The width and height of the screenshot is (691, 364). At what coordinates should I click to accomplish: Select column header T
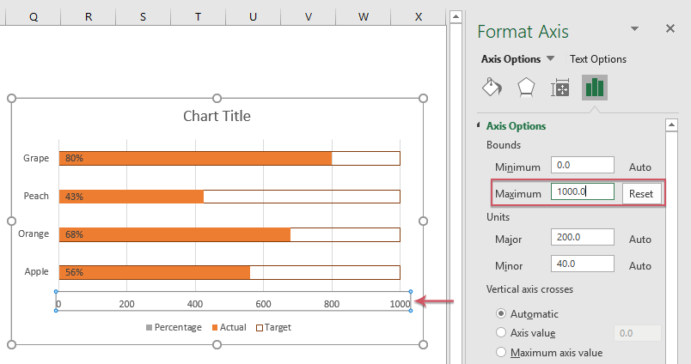[198, 16]
